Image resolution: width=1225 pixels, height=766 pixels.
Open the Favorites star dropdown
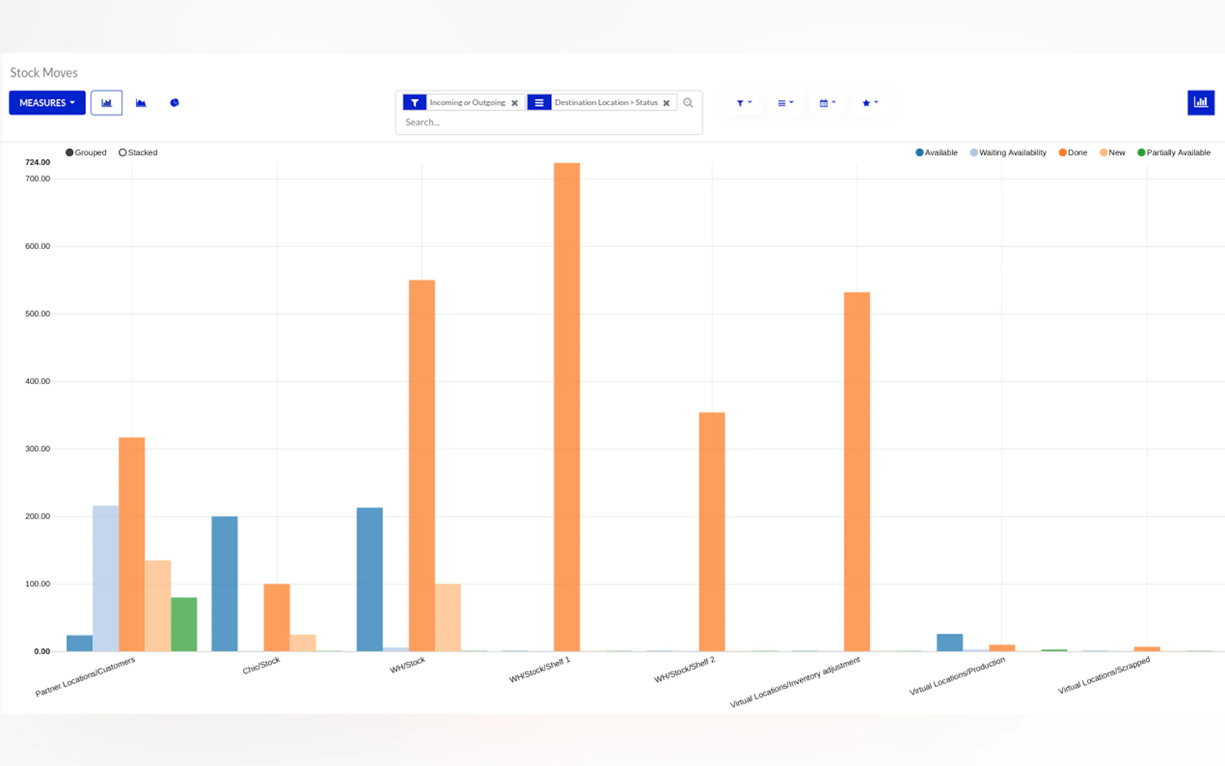point(870,103)
